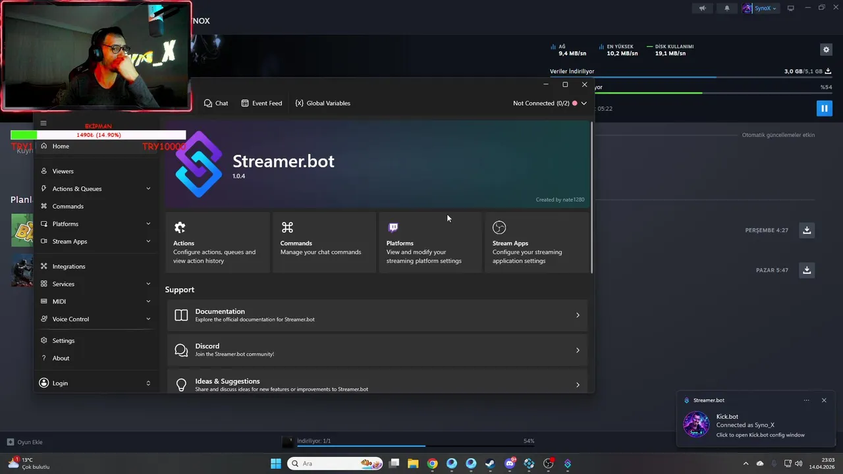Open Steam download settings gear icon
Screen dimensions: 843x474
pyautogui.click(x=826, y=49)
